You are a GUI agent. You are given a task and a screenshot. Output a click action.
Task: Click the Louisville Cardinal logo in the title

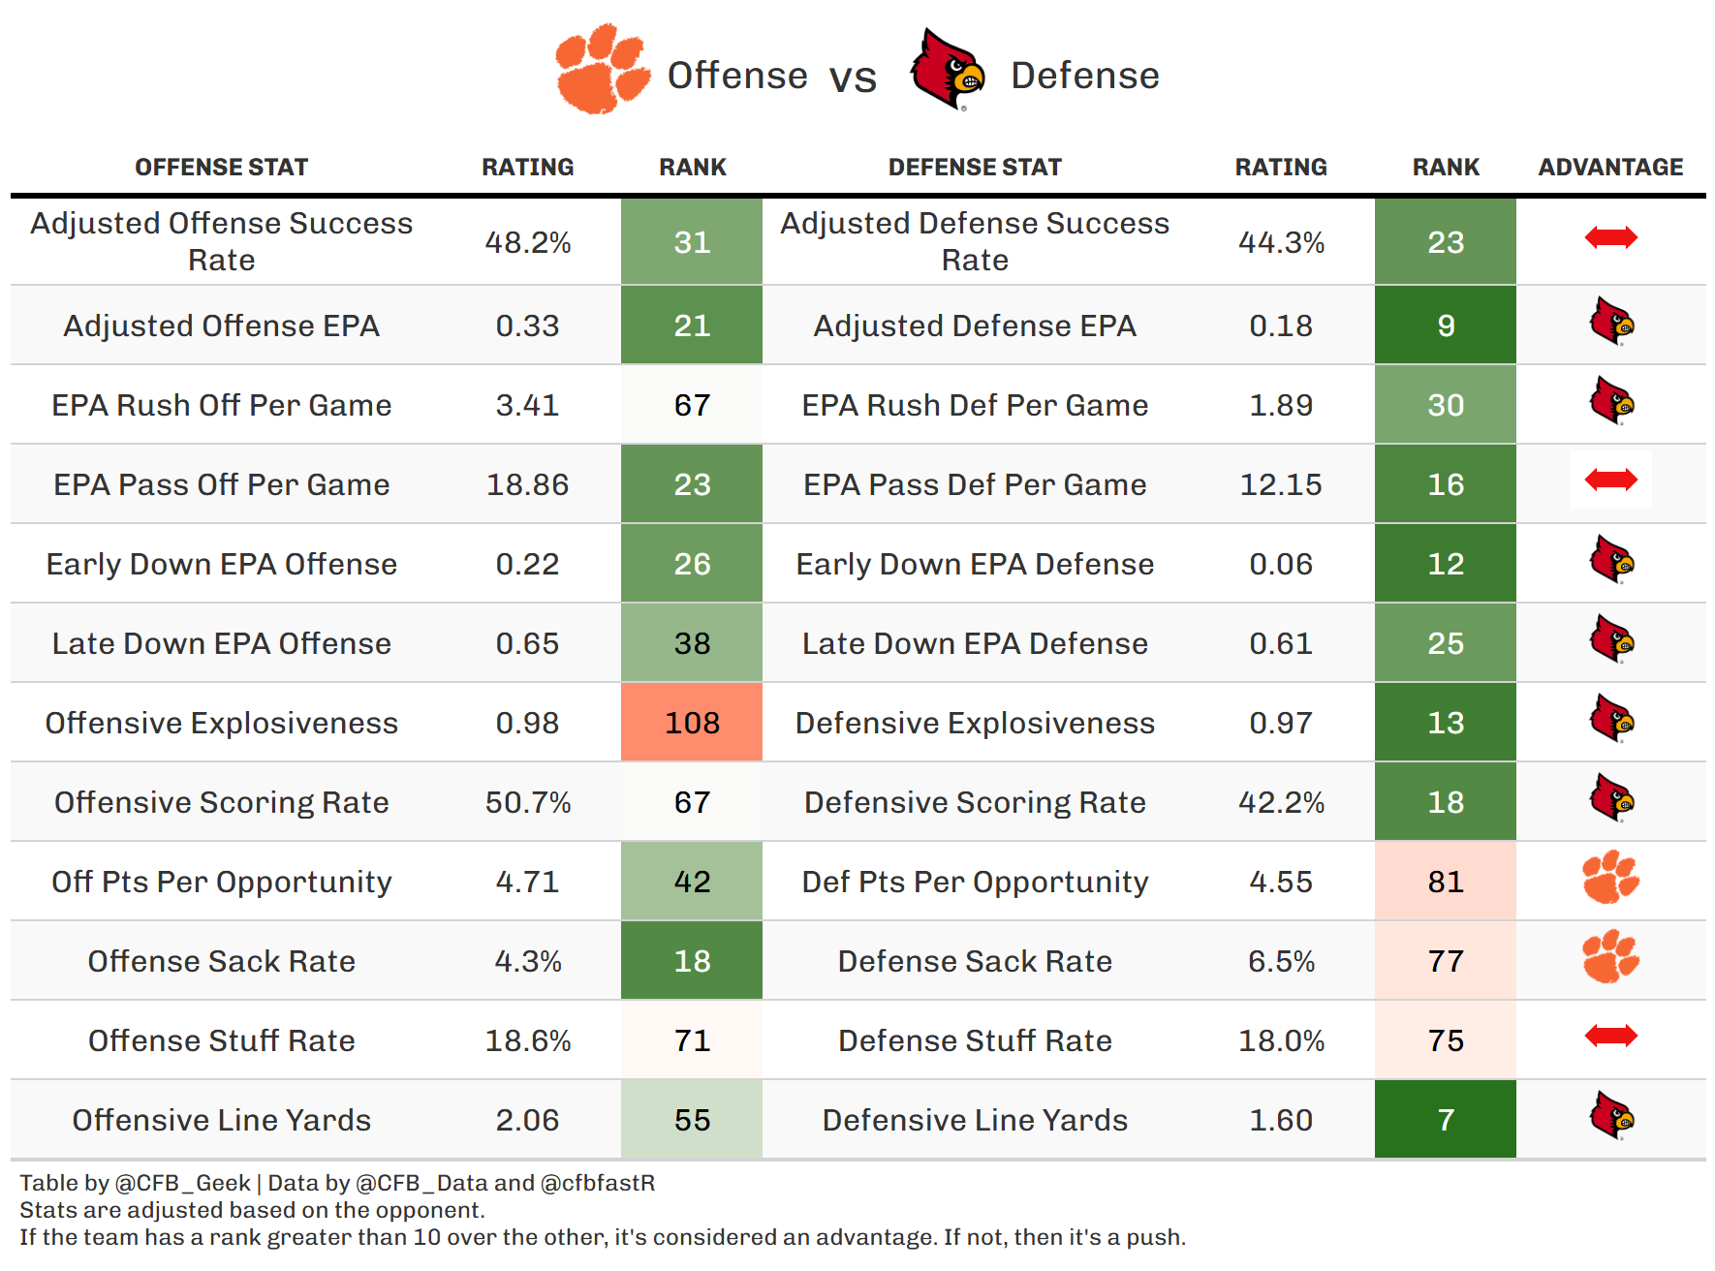click(x=947, y=69)
